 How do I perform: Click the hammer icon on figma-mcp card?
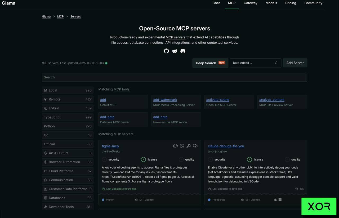click(x=189, y=146)
